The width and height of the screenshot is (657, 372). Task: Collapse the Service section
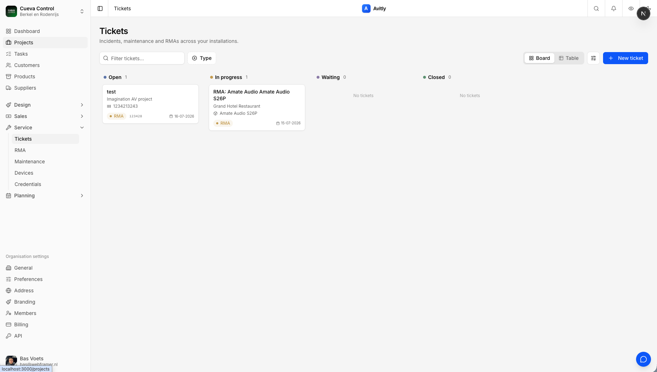tap(45, 128)
